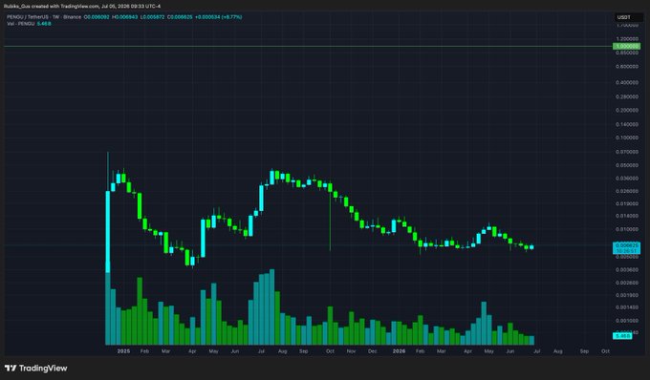Click the USDT currency button on the price axis
The width and height of the screenshot is (650, 380).
(628, 17)
